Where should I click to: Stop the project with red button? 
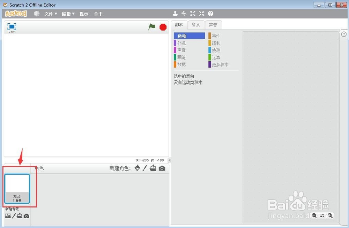pos(163,27)
